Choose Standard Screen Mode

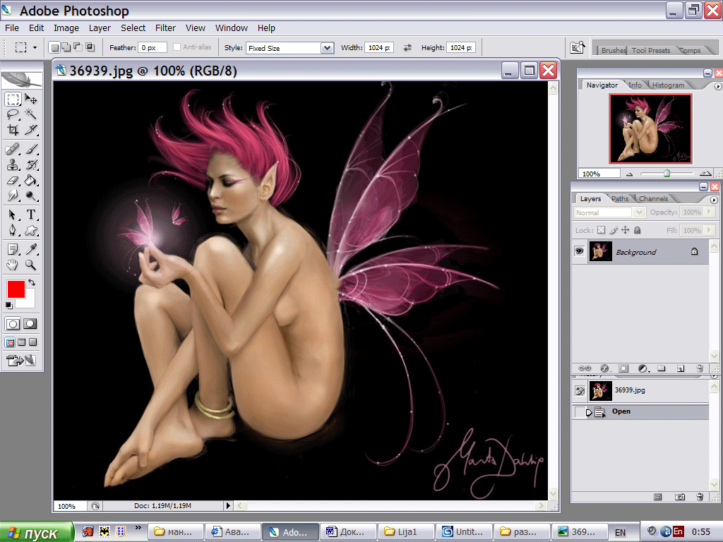pyautogui.click(x=10, y=342)
